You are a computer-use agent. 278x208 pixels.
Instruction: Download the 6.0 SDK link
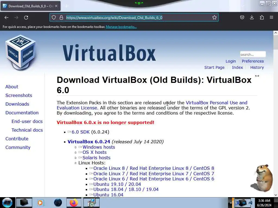(81, 132)
